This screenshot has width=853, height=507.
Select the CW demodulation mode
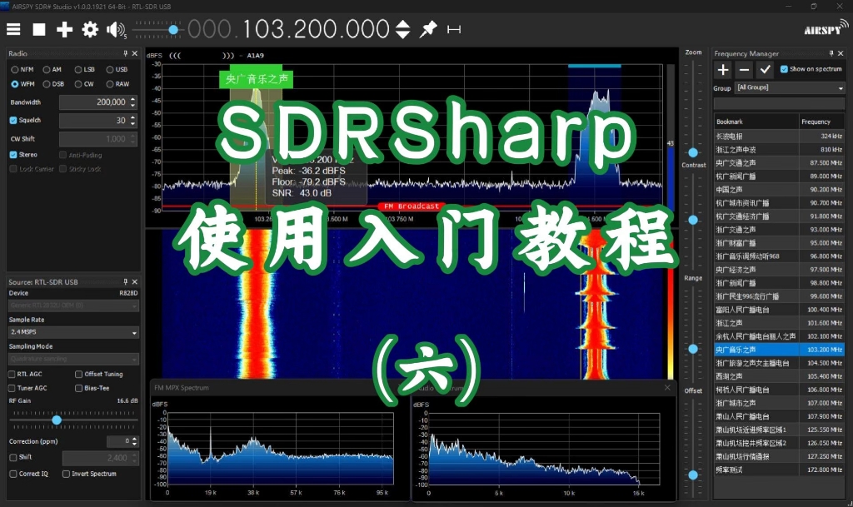[x=84, y=84]
